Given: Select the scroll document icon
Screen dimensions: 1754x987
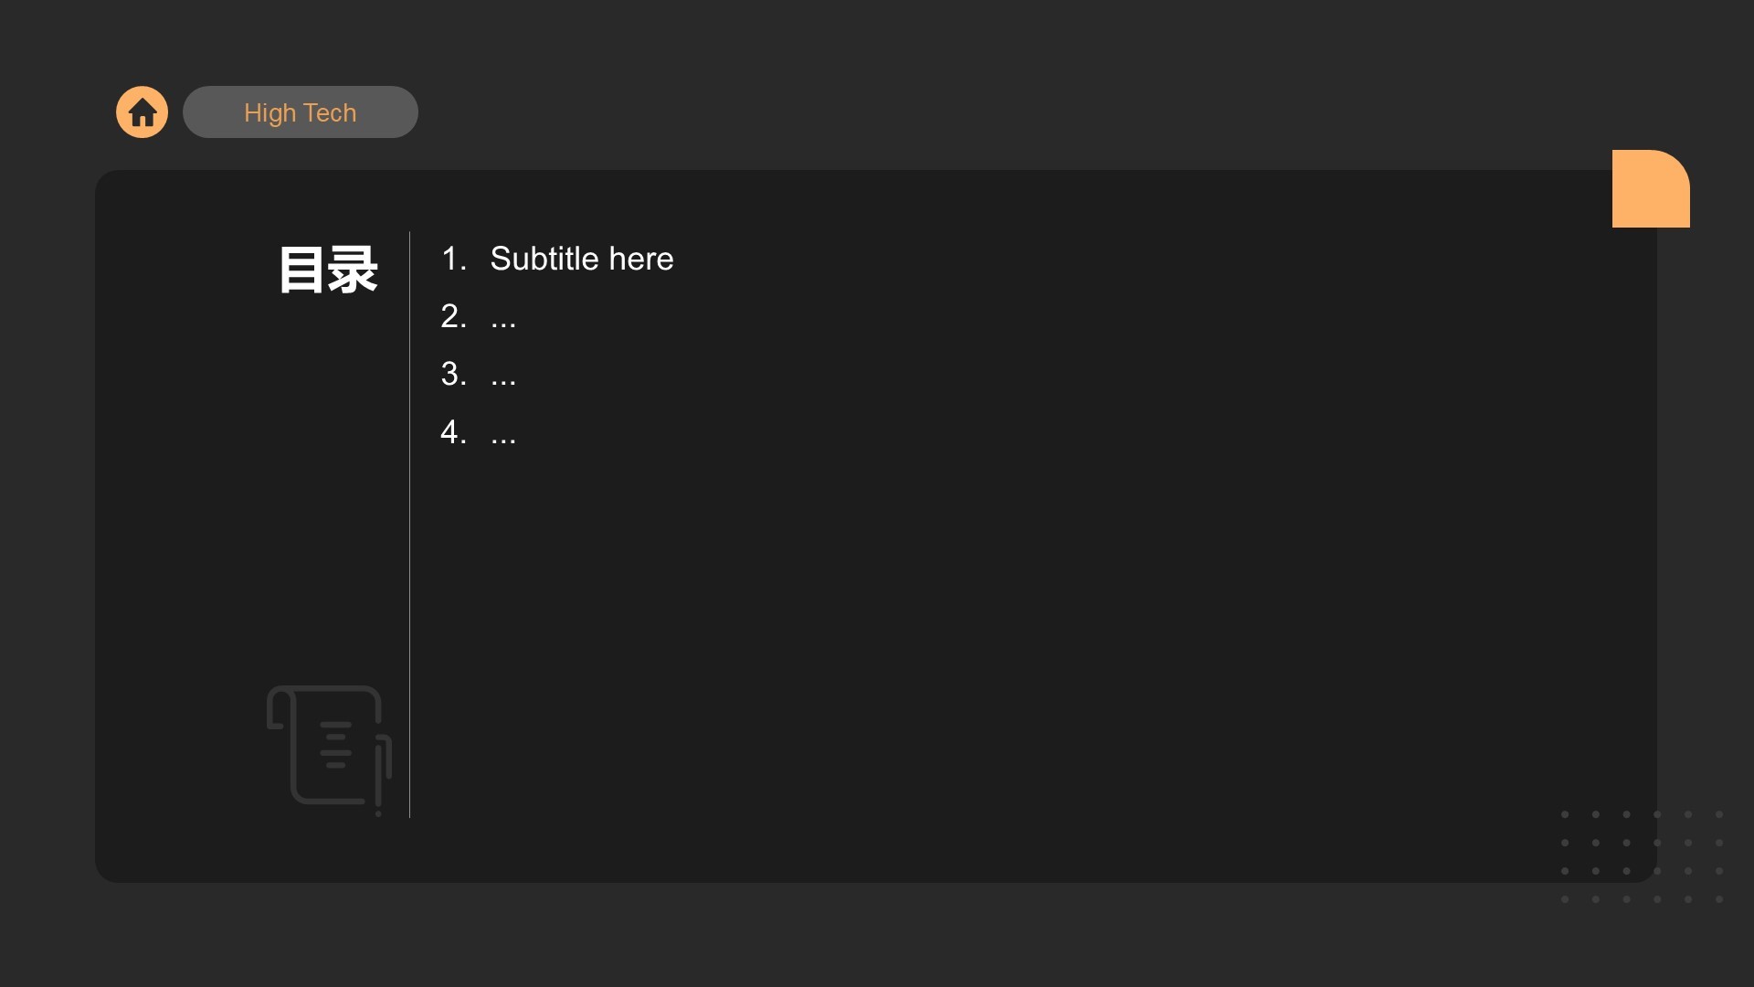Looking at the screenshot, I should pos(329,748).
